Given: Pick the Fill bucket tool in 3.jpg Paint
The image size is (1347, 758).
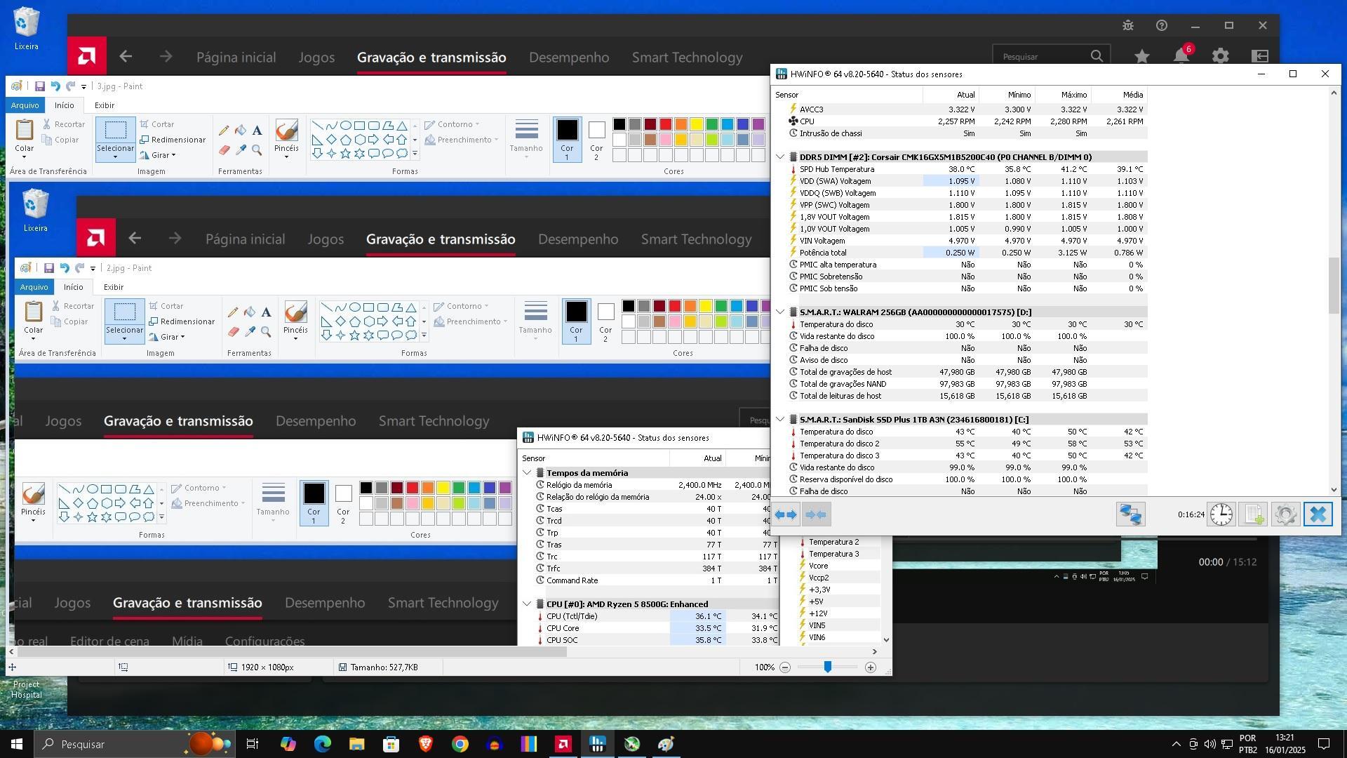Looking at the screenshot, I should click(241, 131).
